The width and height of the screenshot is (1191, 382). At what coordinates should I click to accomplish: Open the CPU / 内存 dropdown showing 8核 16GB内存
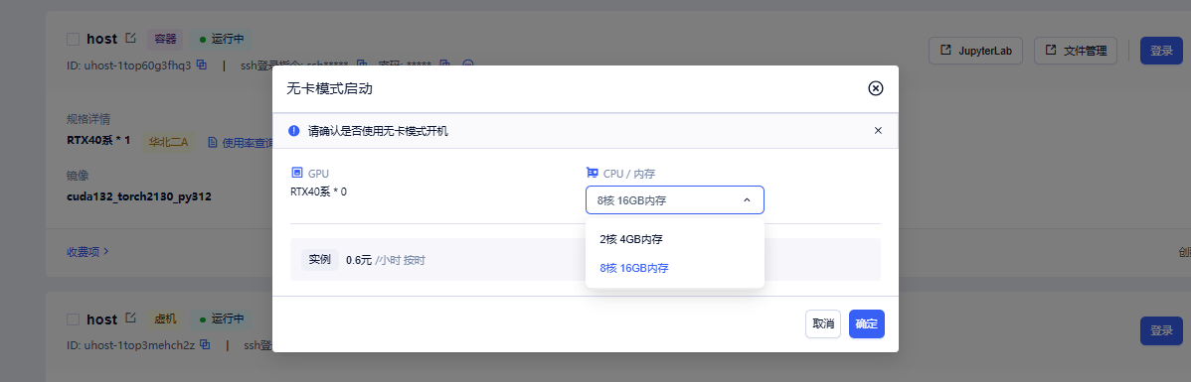(x=674, y=200)
